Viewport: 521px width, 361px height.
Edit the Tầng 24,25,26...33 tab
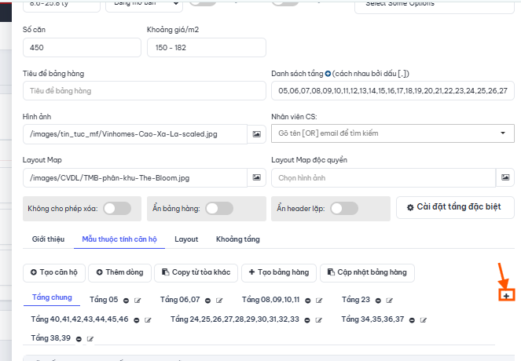(x=318, y=320)
